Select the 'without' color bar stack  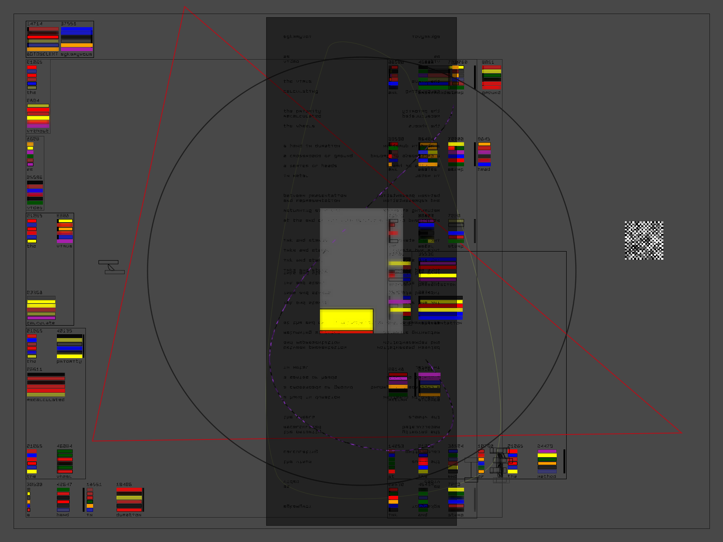pos(38,116)
